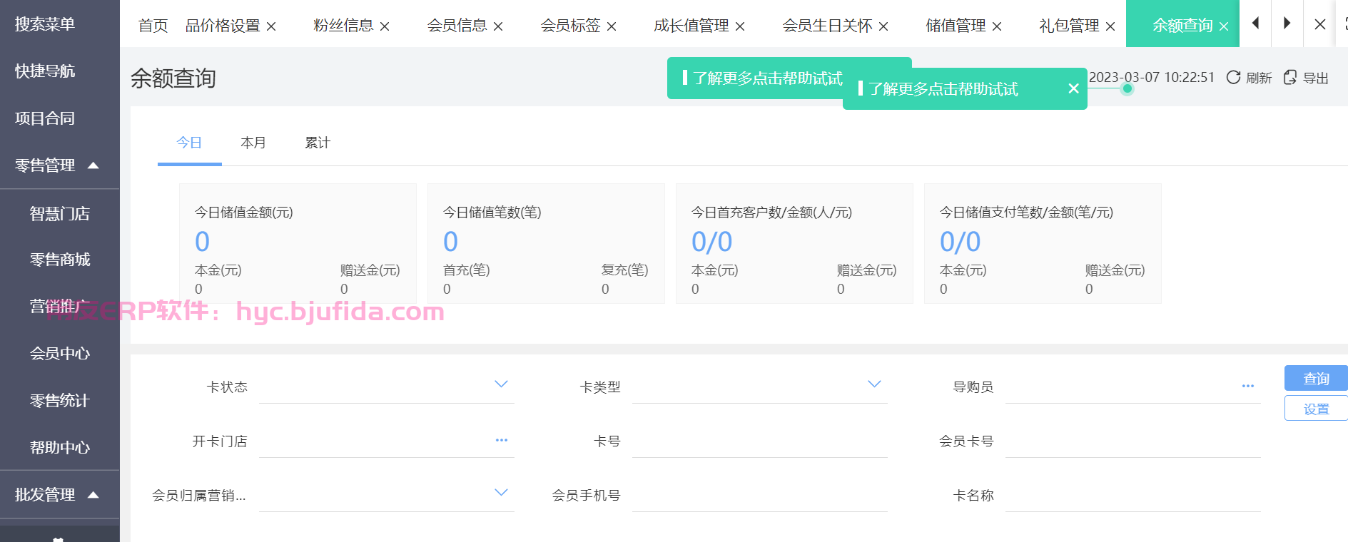
Task: Open the 会员归属营销 dropdown
Action: coord(501,493)
